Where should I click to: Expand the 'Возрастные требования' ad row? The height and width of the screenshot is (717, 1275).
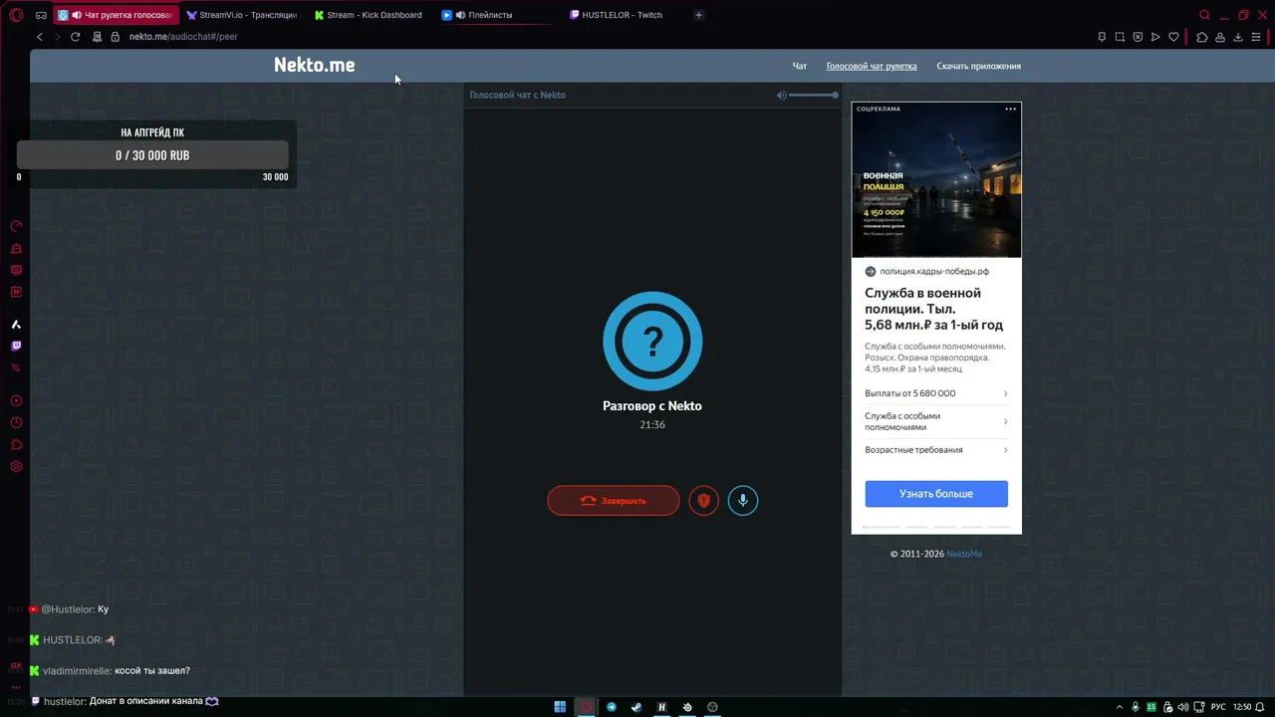936,450
